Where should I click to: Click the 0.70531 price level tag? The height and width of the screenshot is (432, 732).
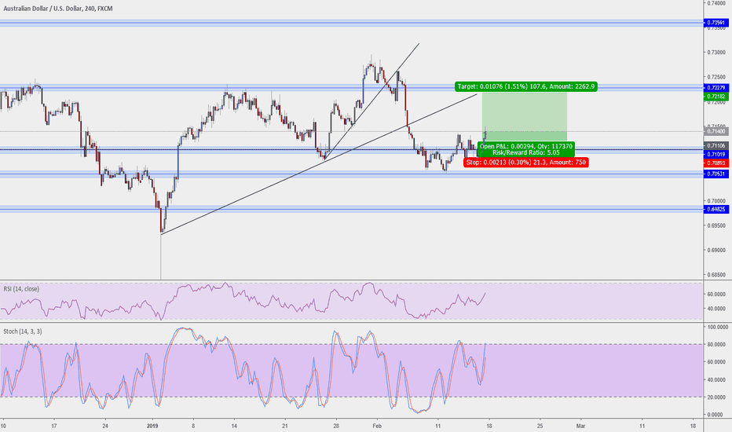716,174
